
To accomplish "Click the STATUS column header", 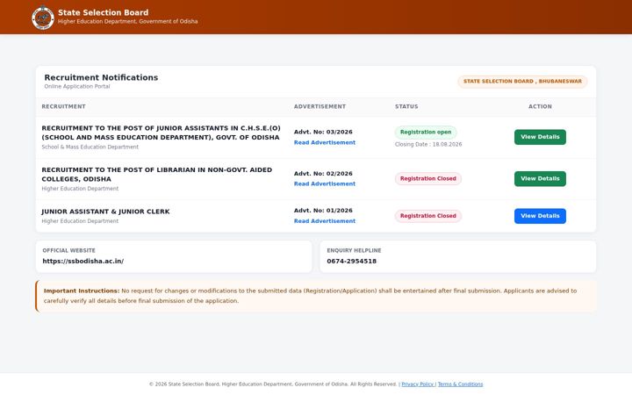I will (x=406, y=106).
